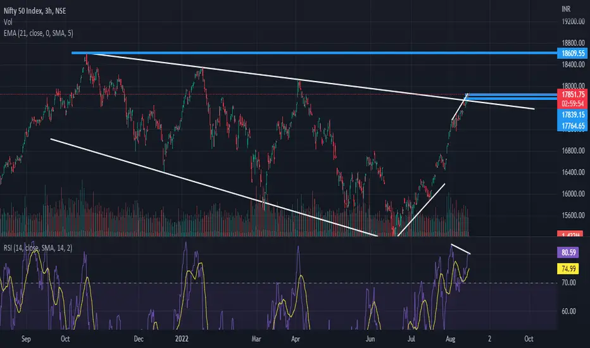Open the EMA (21, close, 0, SMA, 5) legend

[39, 33]
